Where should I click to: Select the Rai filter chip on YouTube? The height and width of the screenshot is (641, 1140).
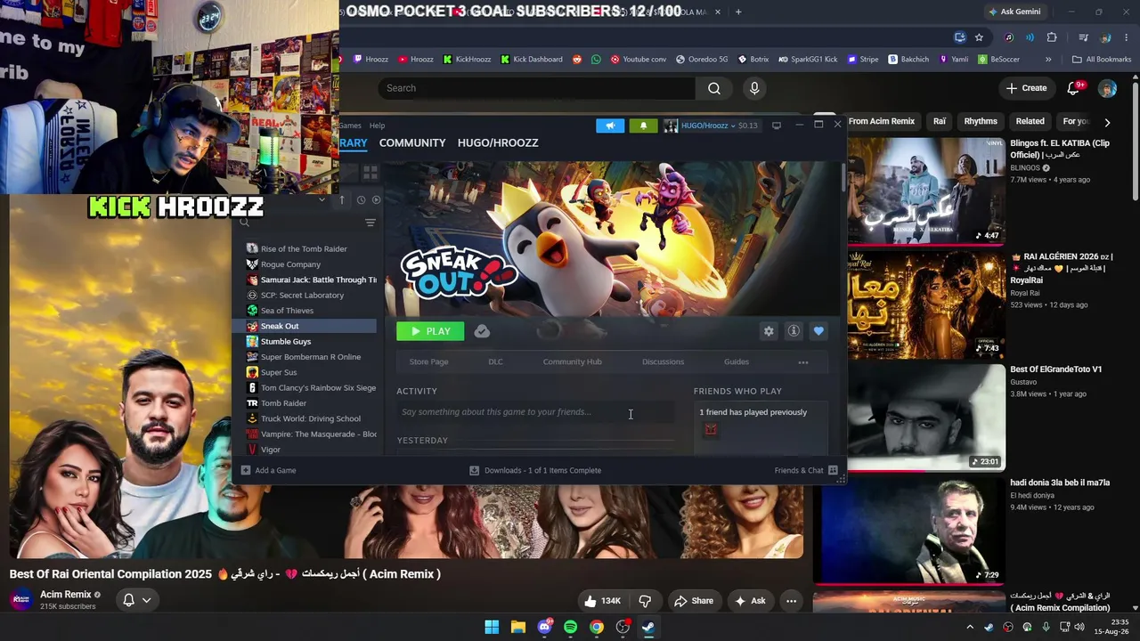tap(940, 121)
